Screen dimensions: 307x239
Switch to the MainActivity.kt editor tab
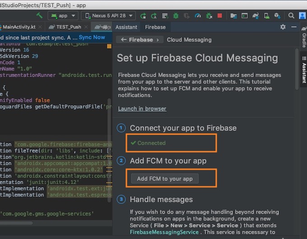(x=19, y=27)
